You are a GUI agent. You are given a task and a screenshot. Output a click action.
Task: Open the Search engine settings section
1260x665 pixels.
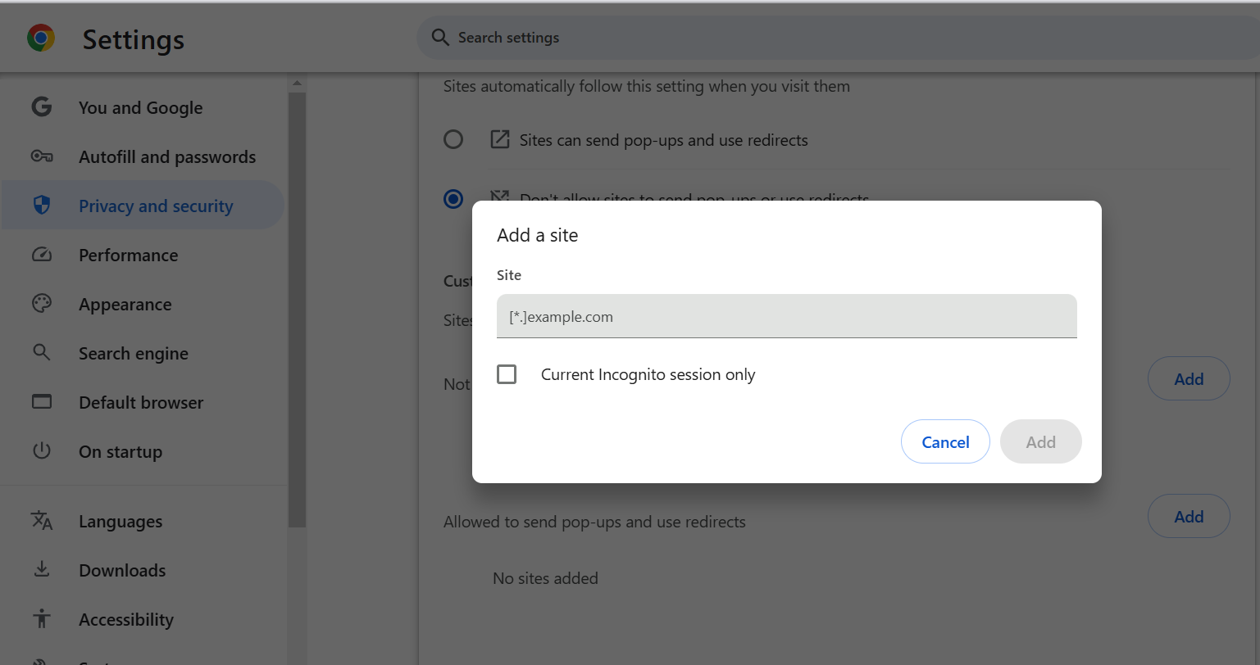[133, 353]
